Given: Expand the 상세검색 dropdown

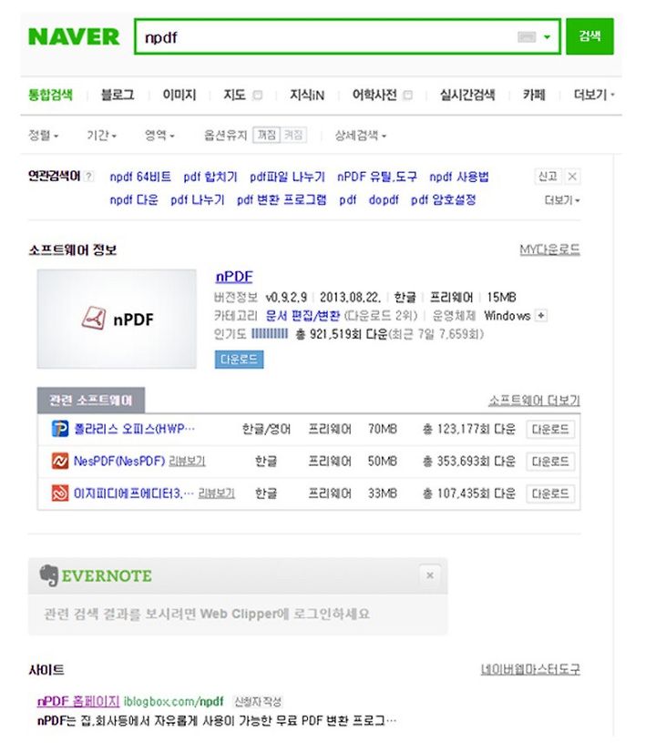Looking at the screenshot, I should [x=361, y=136].
